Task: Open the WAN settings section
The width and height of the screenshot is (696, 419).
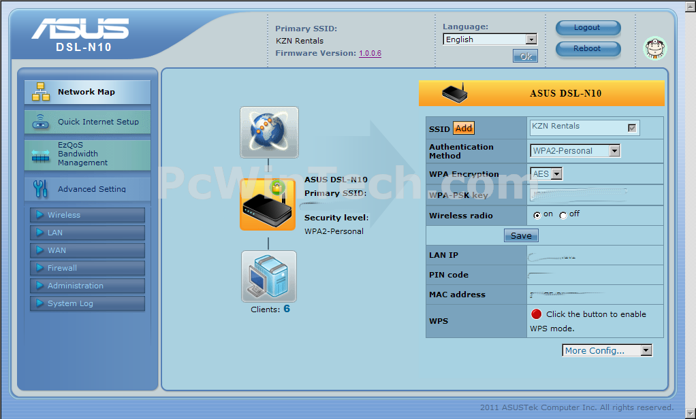Action: tap(87, 250)
